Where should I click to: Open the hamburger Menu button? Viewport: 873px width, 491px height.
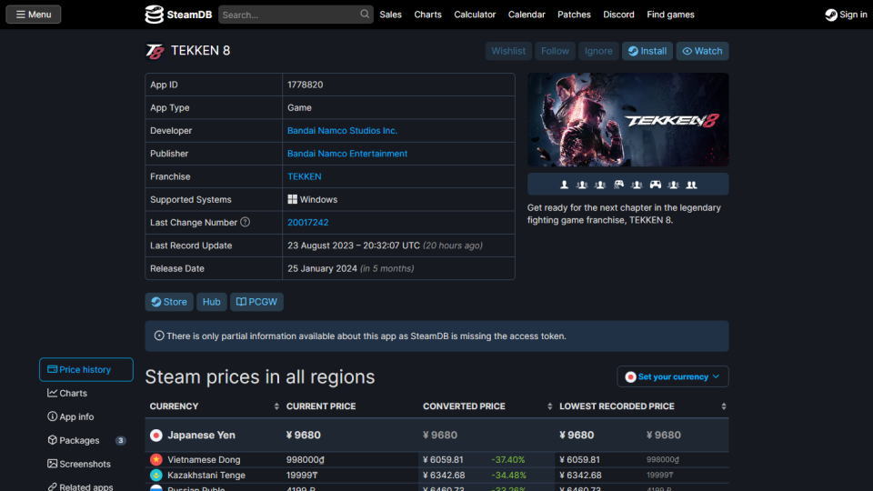pyautogui.click(x=34, y=15)
